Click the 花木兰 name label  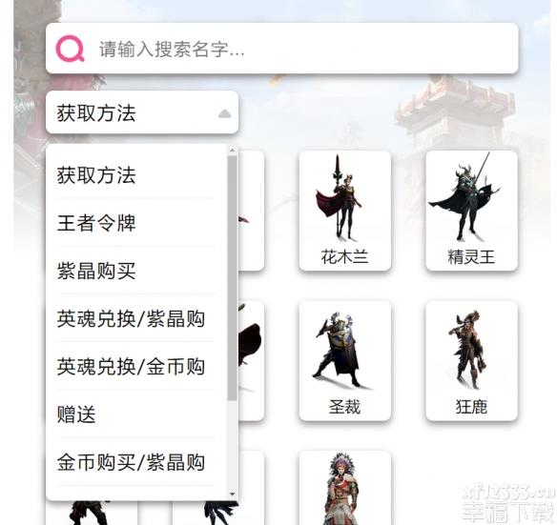click(344, 256)
